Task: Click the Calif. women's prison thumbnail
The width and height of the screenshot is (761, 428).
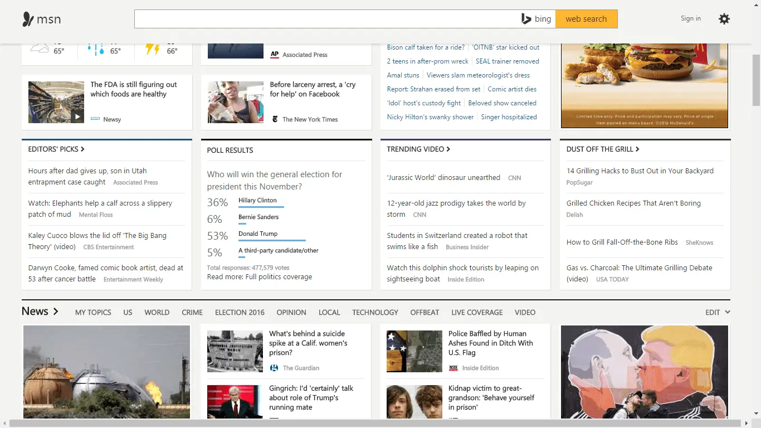Action: pos(235,352)
